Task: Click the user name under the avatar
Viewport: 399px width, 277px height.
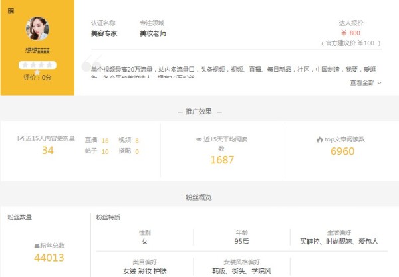Action: pyautogui.click(x=37, y=50)
